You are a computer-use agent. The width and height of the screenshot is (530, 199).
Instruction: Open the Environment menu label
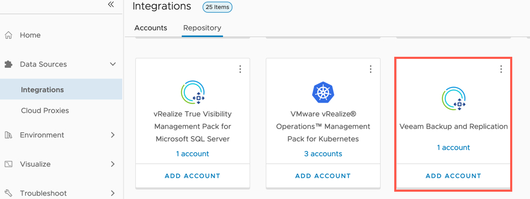click(42, 135)
